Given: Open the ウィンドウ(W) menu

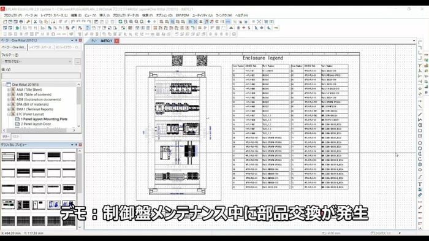Looking at the screenshot, I should (224, 15).
